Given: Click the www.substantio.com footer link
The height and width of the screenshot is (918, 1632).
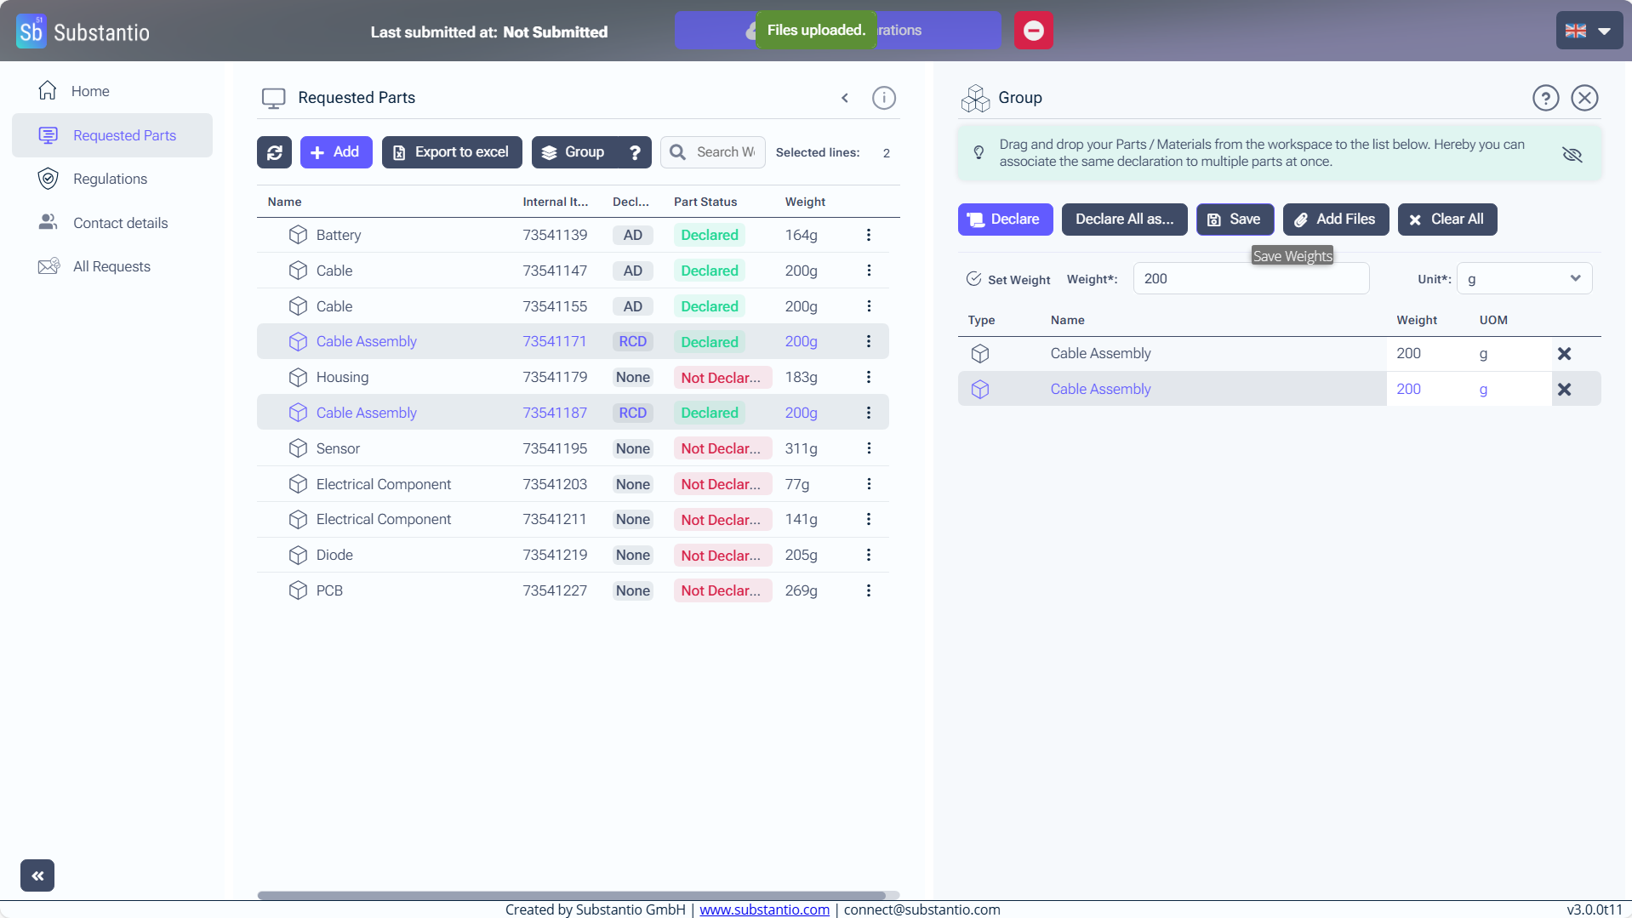Looking at the screenshot, I should [x=764, y=909].
